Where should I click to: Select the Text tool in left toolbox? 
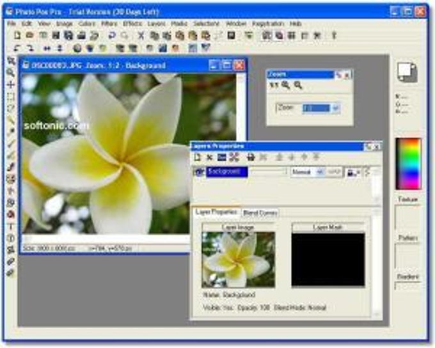point(10,226)
